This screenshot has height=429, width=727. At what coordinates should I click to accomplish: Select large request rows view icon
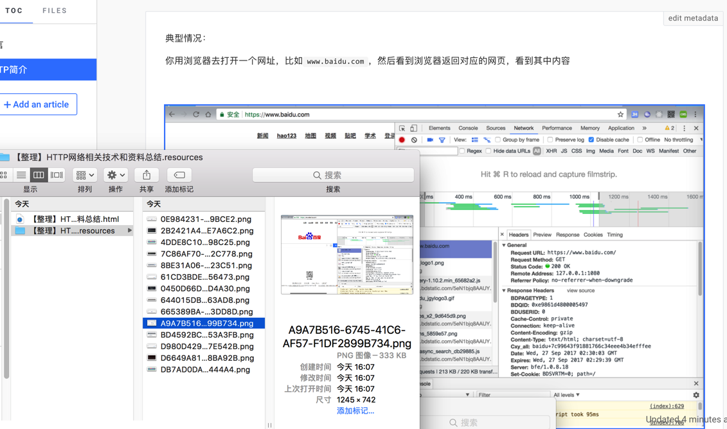(475, 140)
